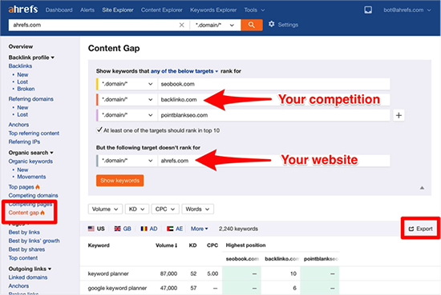
Task: Open Referring IPs link
Action: [24, 142]
